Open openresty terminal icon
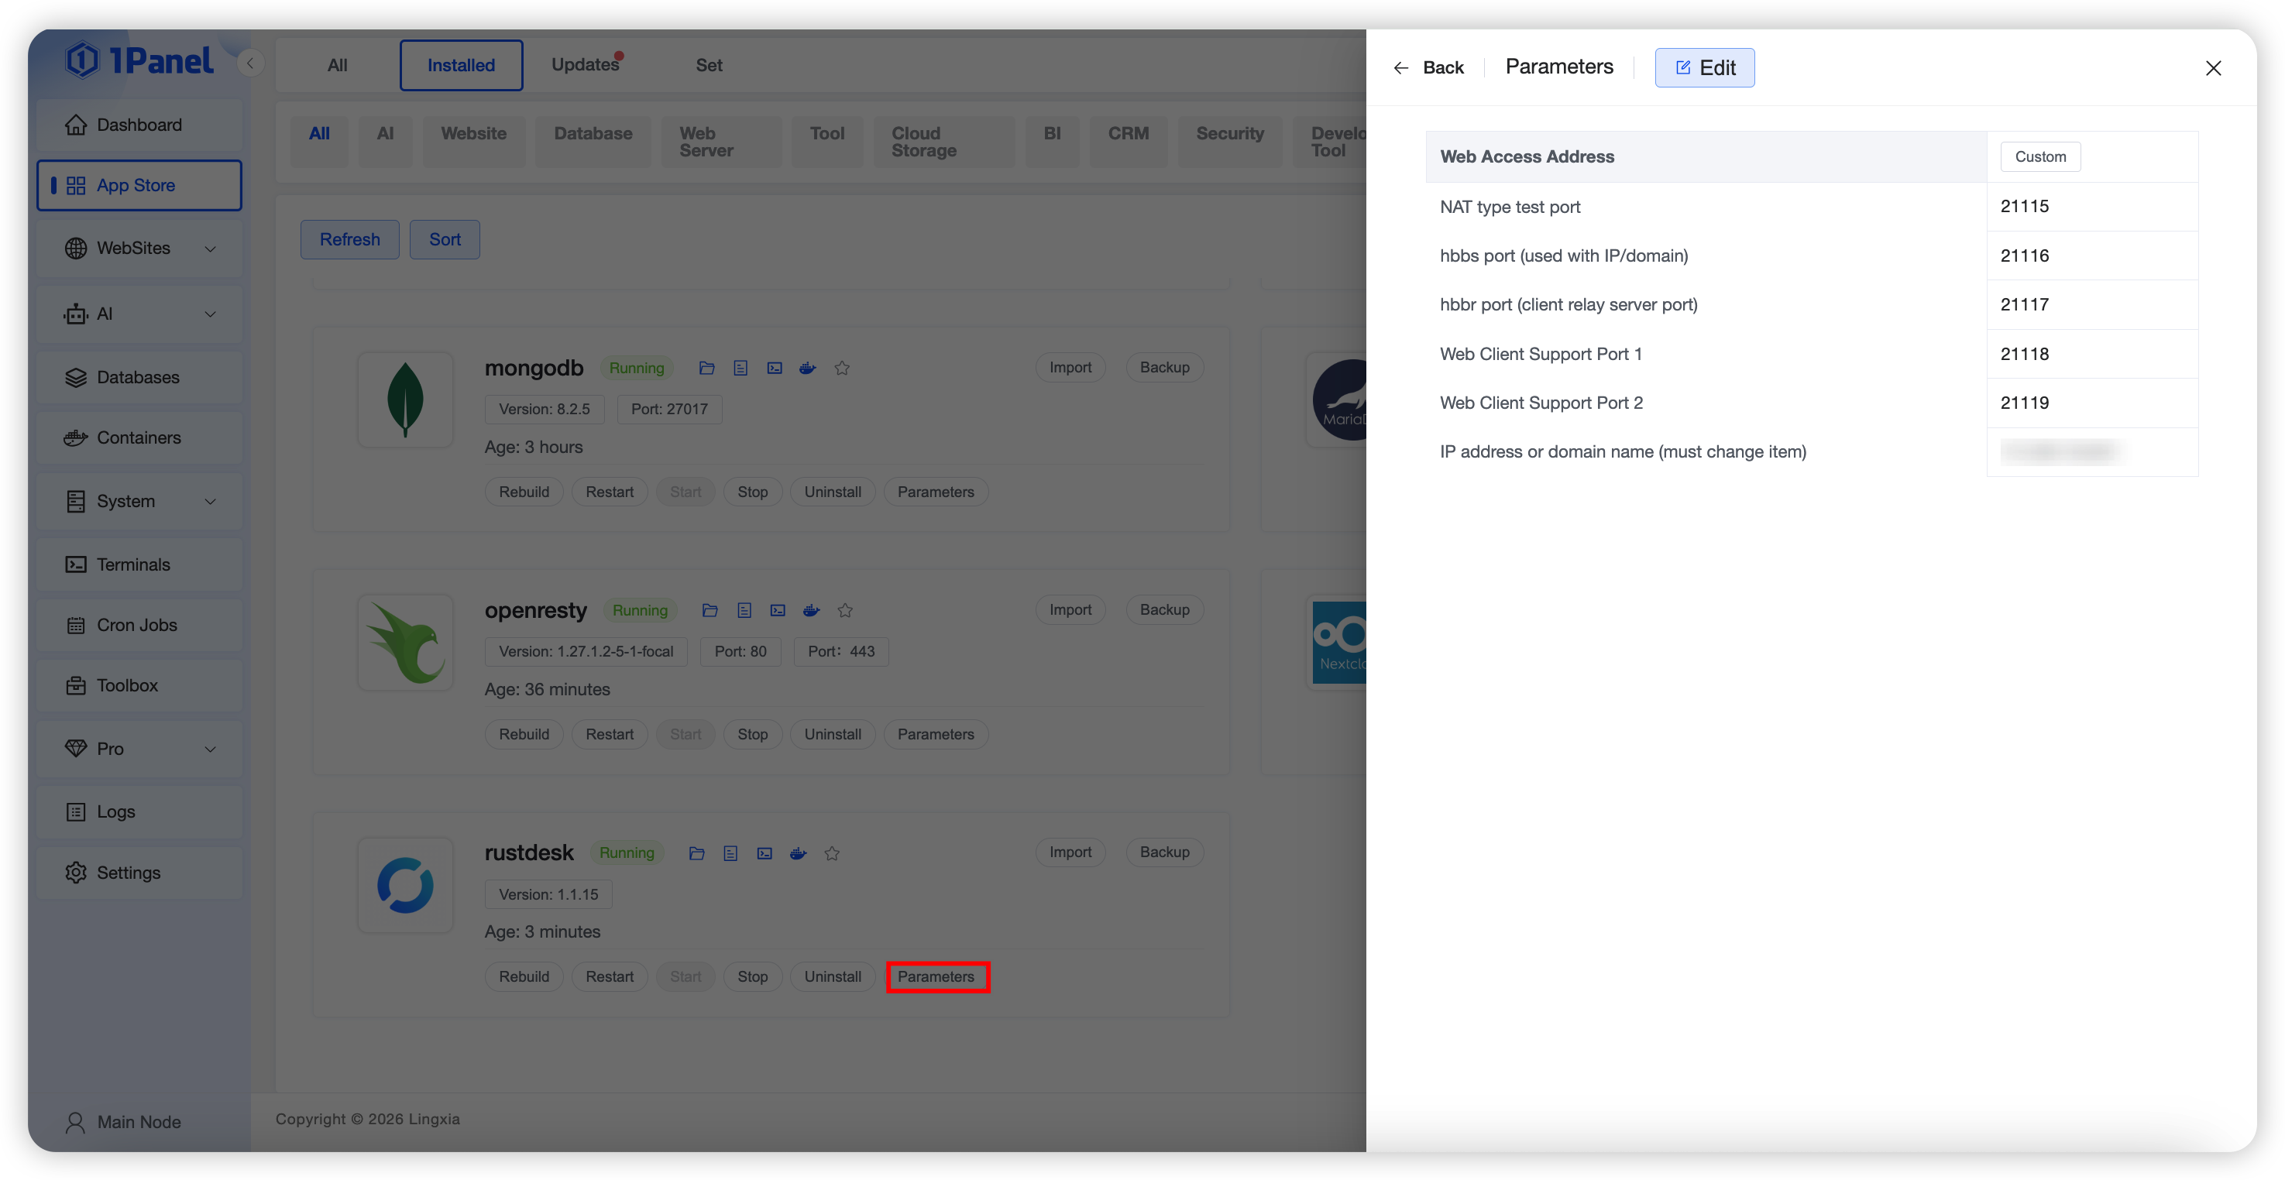The height and width of the screenshot is (1180, 2285). (777, 610)
